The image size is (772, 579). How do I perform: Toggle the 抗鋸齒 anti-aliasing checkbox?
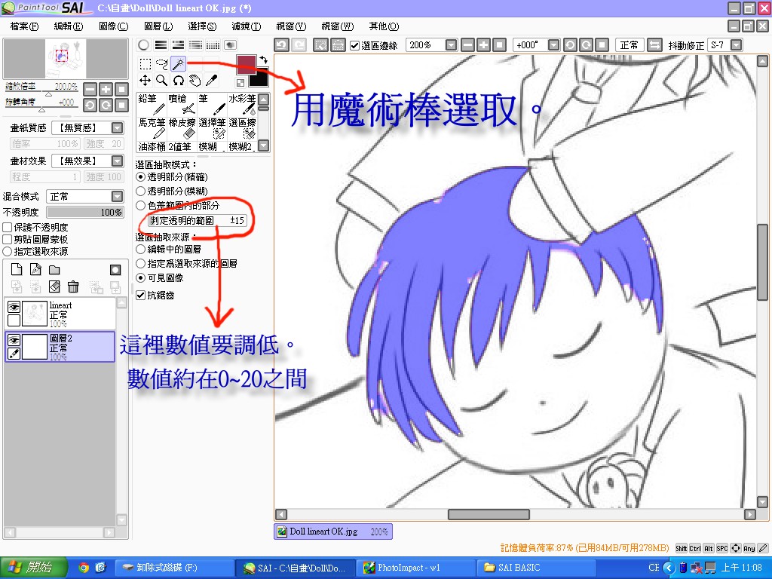(141, 295)
